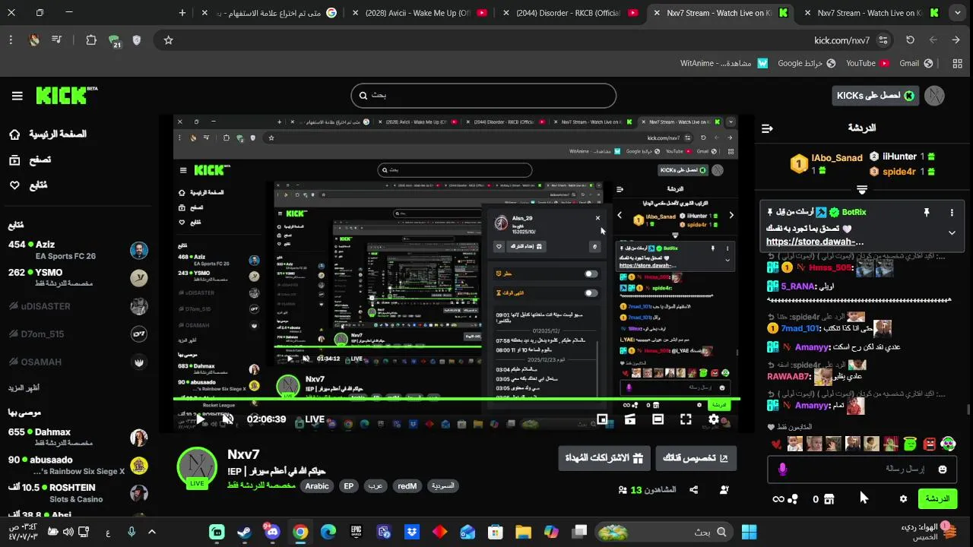Open site info controls in address bar
This screenshot has height=547, width=973.
[x=883, y=40]
